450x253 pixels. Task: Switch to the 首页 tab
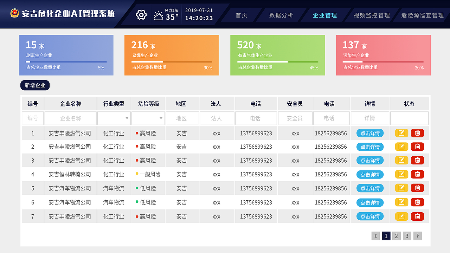(242, 15)
